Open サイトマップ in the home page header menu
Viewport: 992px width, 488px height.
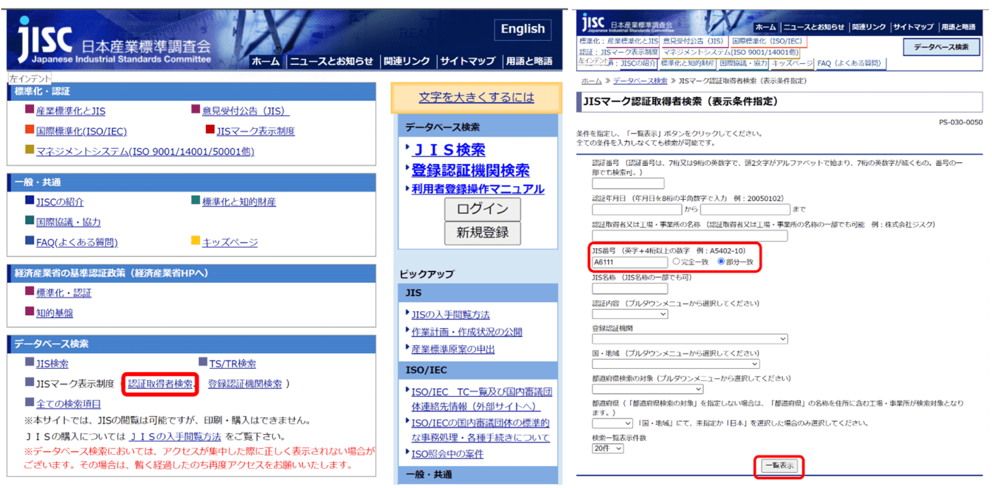click(x=467, y=61)
